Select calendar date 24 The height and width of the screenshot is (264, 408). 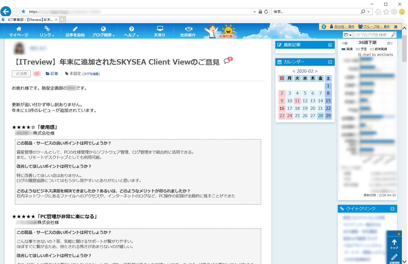coord(289,116)
